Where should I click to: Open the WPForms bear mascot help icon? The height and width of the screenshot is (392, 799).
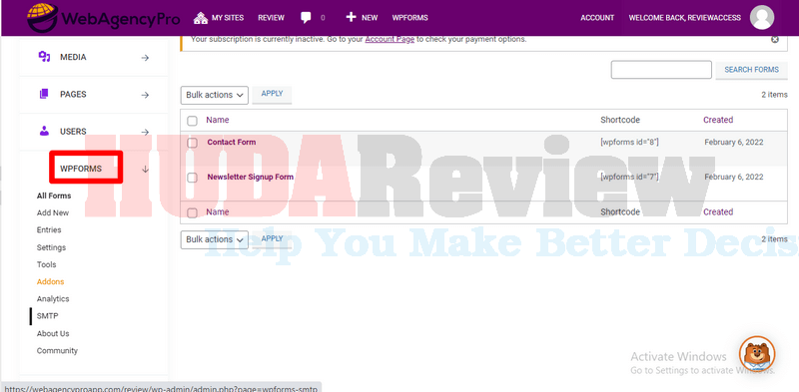pyautogui.click(x=757, y=353)
